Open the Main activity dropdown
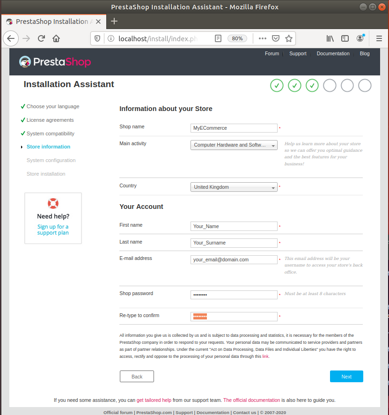The image size is (389, 415). (234, 145)
